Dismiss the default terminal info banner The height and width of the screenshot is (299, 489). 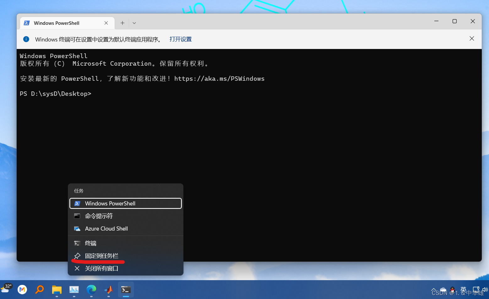(472, 38)
